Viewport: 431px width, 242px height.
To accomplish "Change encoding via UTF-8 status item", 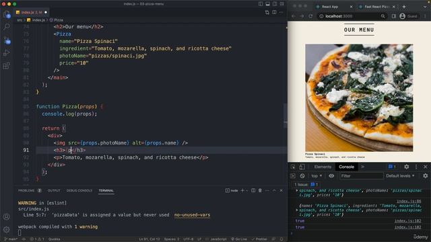I will 189,239.
